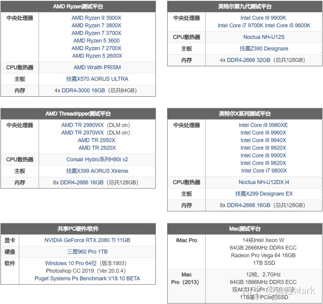Image resolution: width=323 pixels, height=304 pixels.
Task: Select the Radeon Pro Vega 64 16GB text
Action: tap(263, 256)
